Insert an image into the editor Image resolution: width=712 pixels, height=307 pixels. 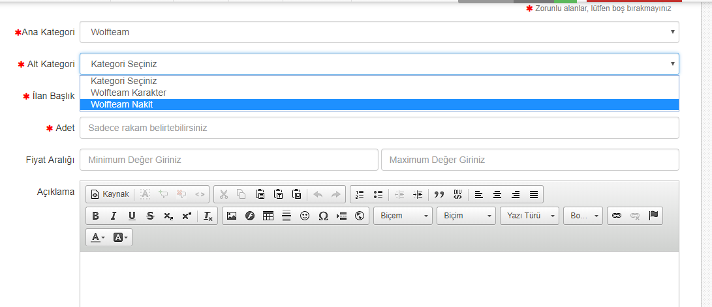tap(232, 216)
